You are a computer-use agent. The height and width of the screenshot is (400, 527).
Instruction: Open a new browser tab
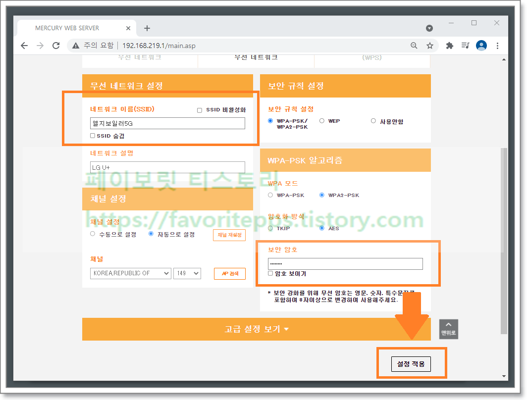click(147, 28)
